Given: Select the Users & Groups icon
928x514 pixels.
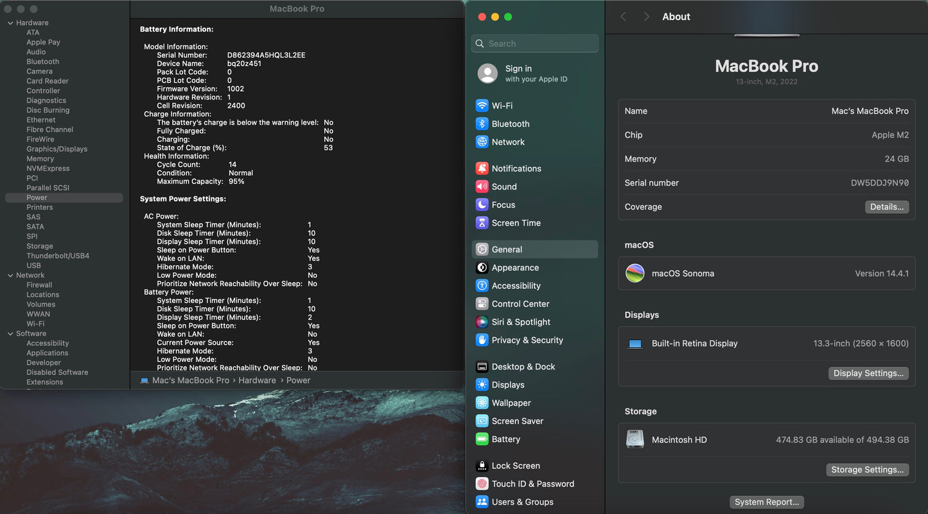Looking at the screenshot, I should click(482, 502).
